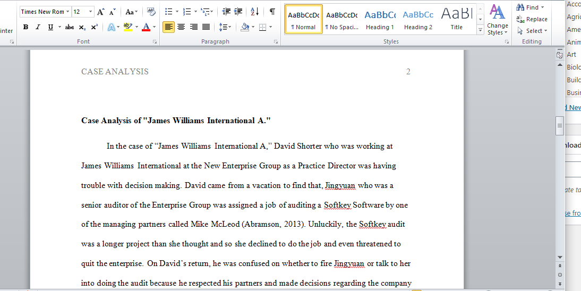581x291 pixels.
Task: Click the scrollbar up arrow
Action: [x=560, y=65]
